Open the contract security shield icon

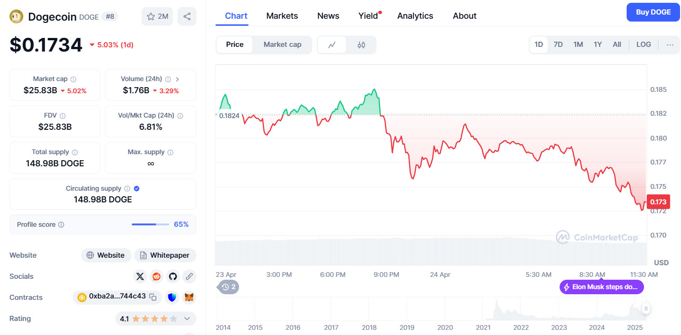[172, 297]
